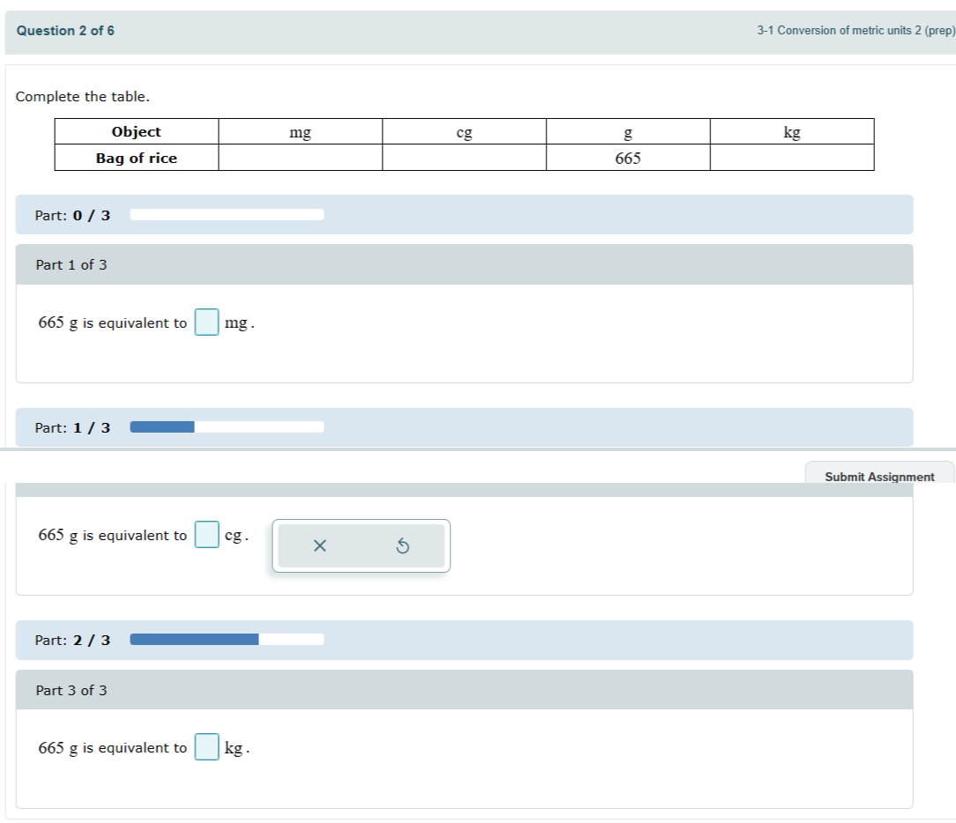The height and width of the screenshot is (823, 956).
Task: Click the Part: 0 / 3 label
Action: point(72,215)
